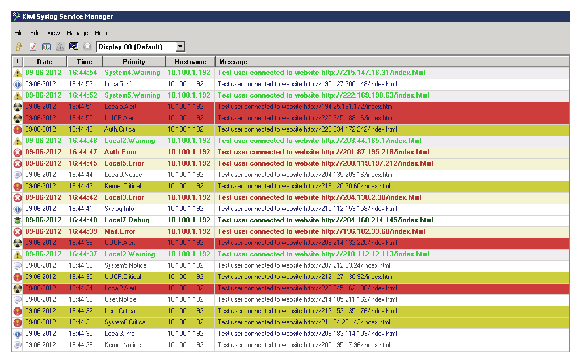The image size is (581, 363).
Task: Open the statistics chart toolbar icon
Action: tap(47, 47)
